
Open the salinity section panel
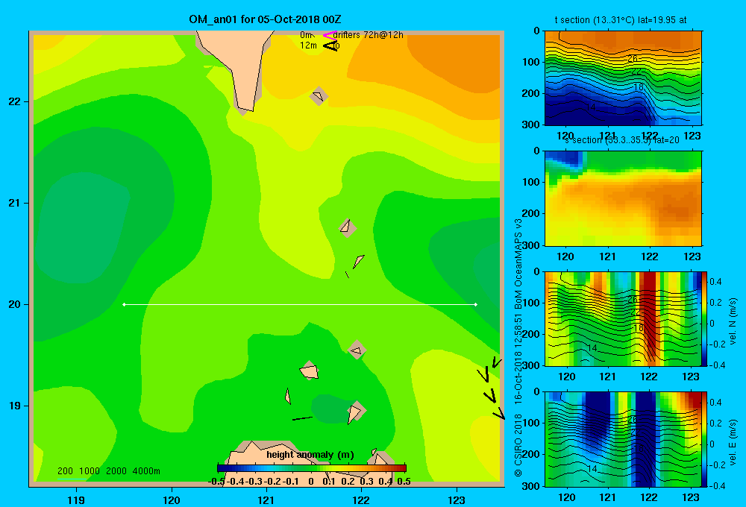(623, 198)
